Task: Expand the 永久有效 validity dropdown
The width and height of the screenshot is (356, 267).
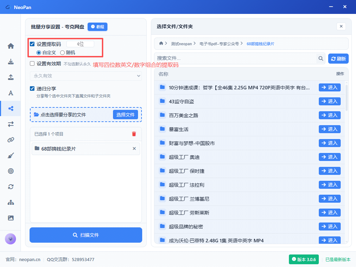Action: click(x=86, y=76)
